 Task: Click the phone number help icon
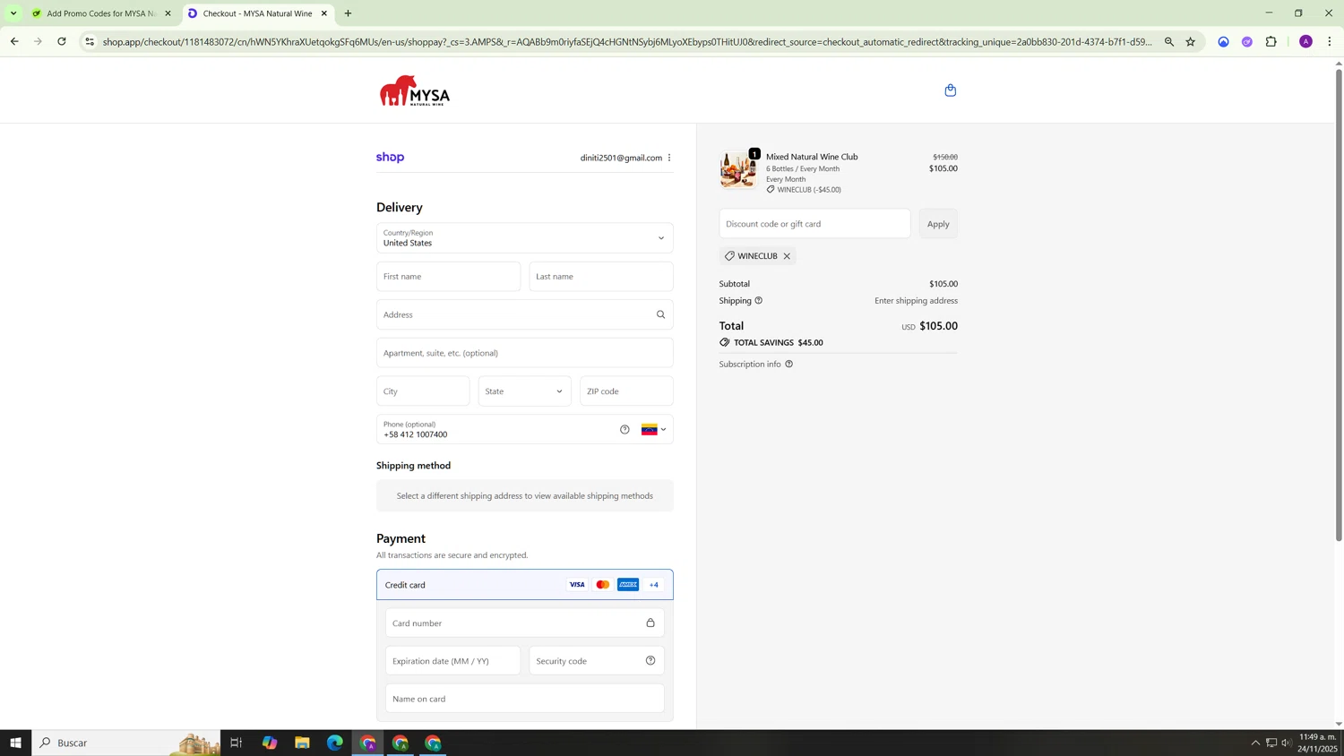pos(625,430)
